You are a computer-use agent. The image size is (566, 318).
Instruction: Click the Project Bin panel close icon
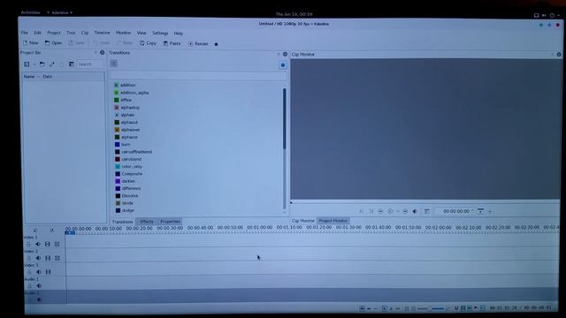point(103,53)
